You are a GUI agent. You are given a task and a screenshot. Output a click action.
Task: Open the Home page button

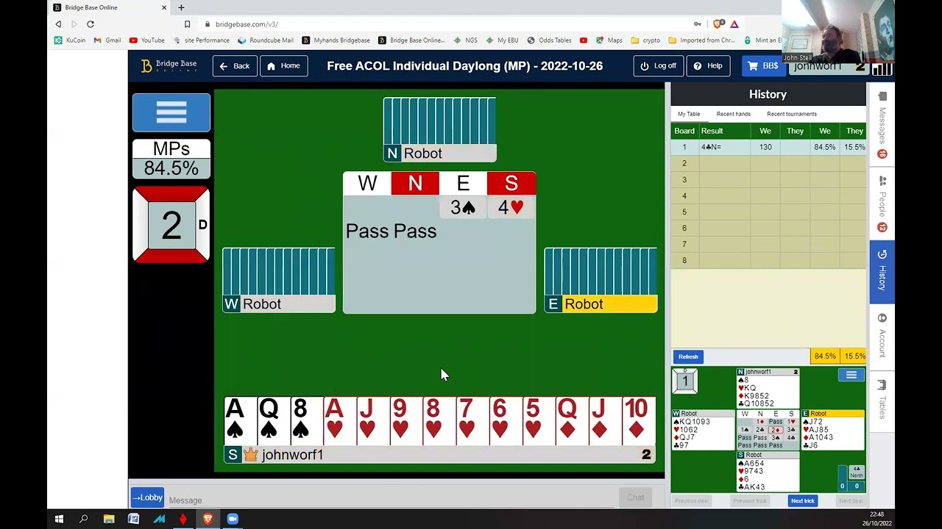coord(283,66)
